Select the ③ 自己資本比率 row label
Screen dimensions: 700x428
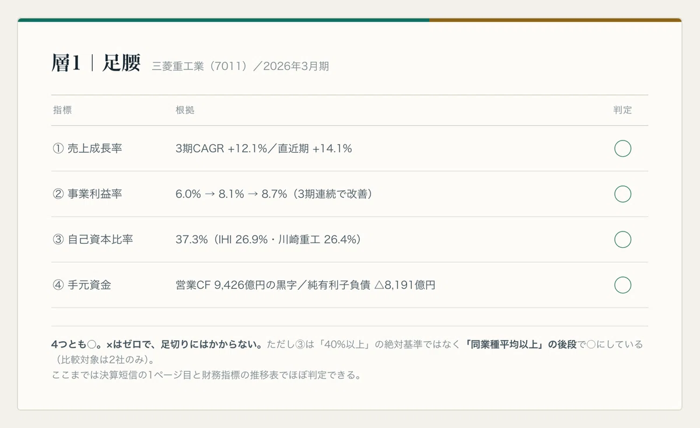(93, 240)
